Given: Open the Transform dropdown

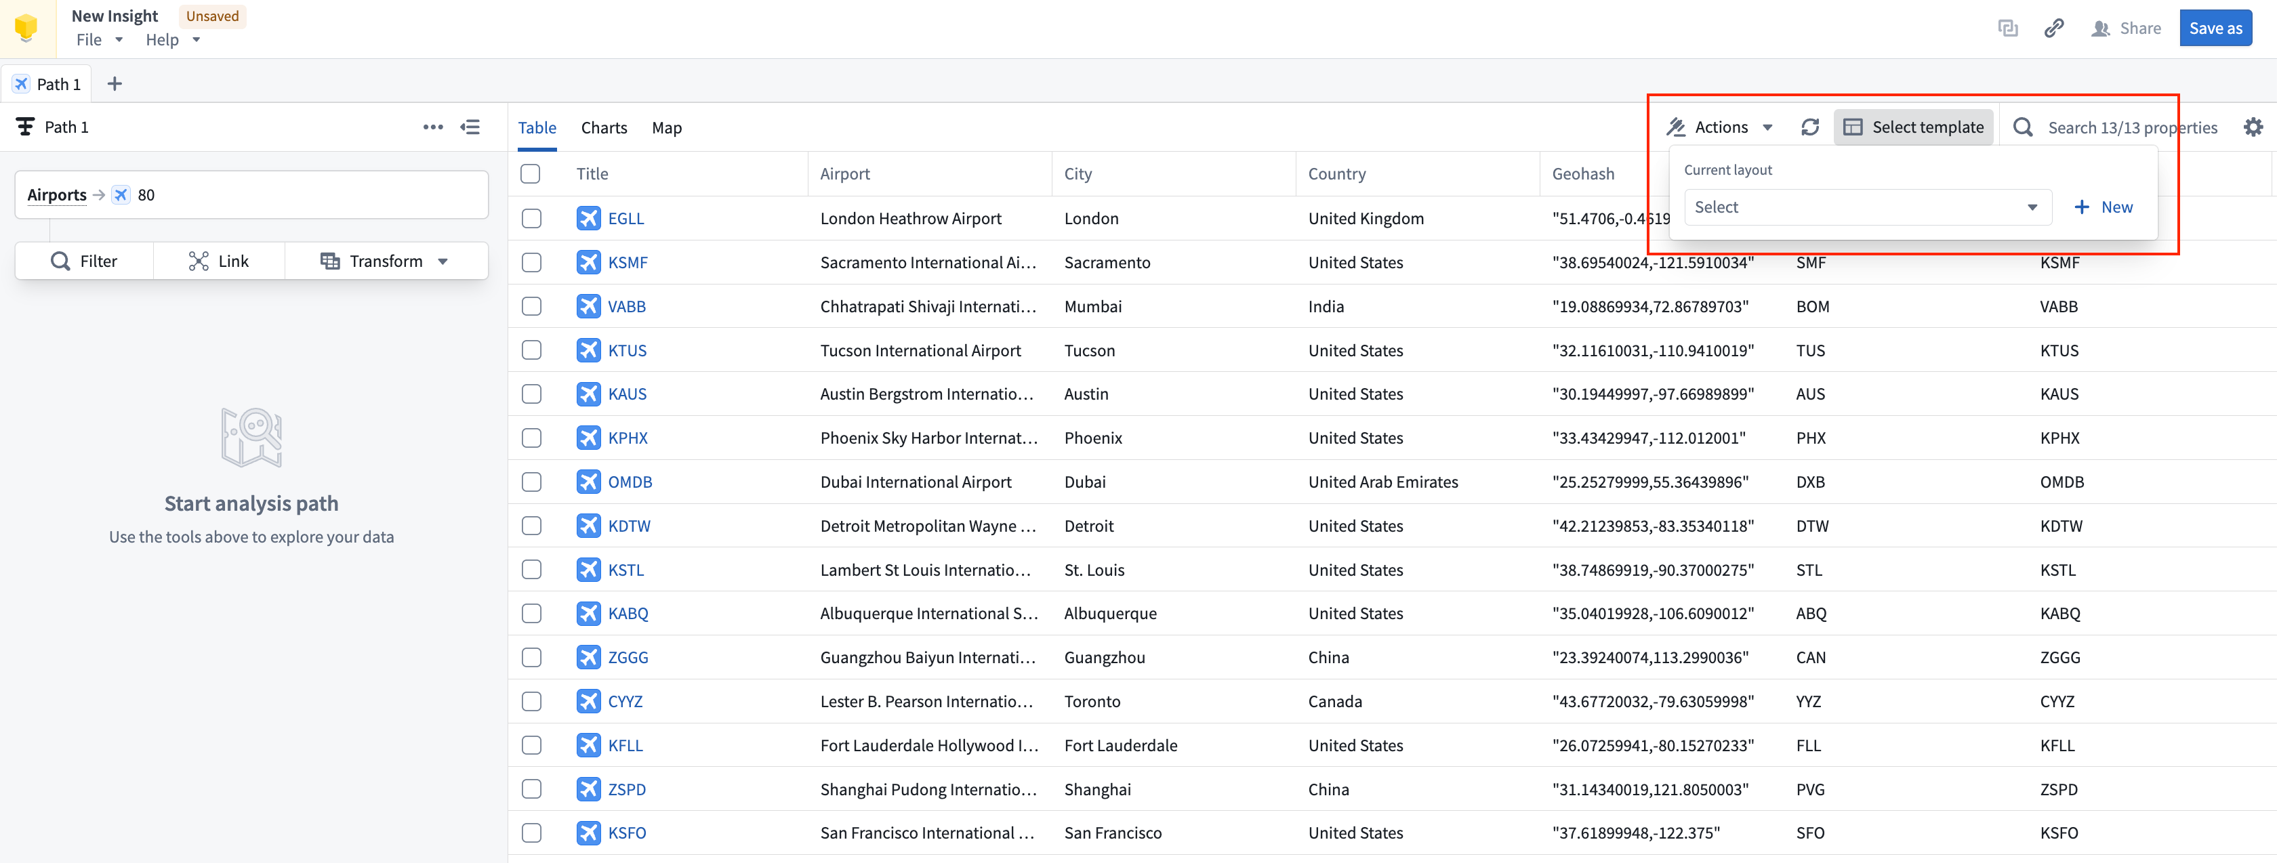Looking at the screenshot, I should click(x=386, y=261).
